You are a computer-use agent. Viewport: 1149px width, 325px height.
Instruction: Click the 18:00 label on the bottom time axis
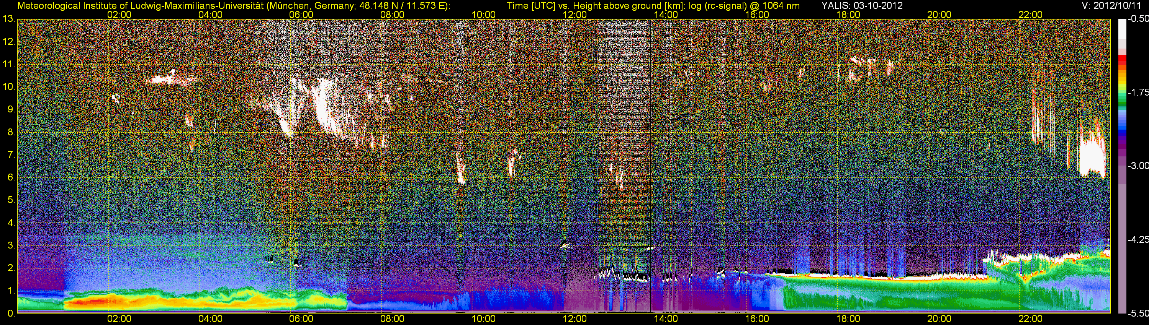[848, 319]
